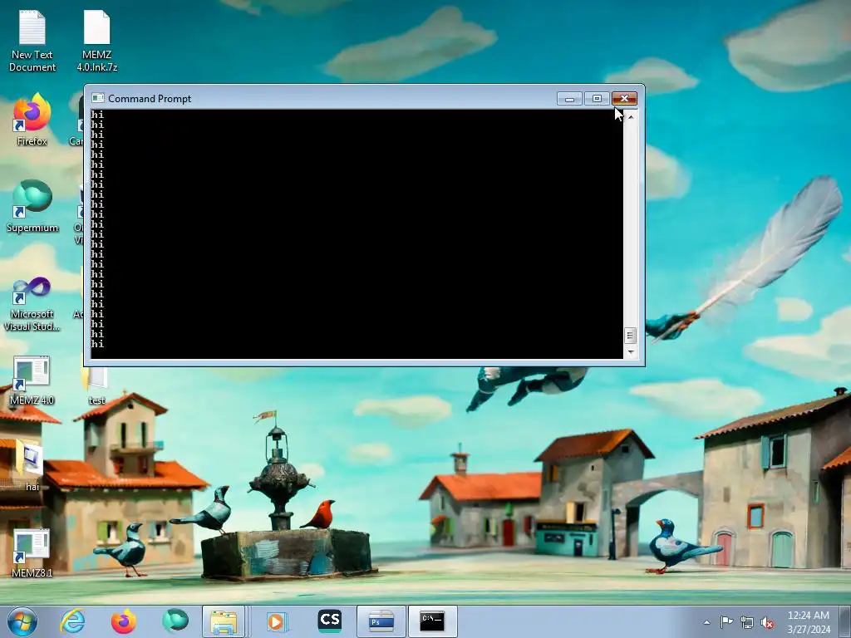Launch Supermium from the taskbar
Screen dimensions: 851x638
[x=175, y=621]
